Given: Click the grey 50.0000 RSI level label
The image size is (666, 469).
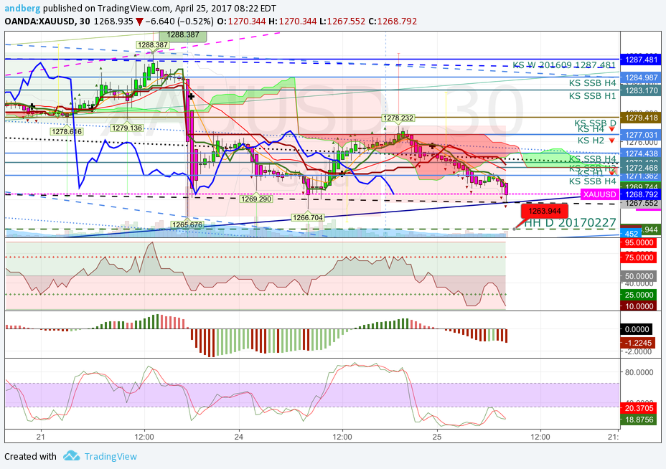Looking at the screenshot, I should coord(639,276).
